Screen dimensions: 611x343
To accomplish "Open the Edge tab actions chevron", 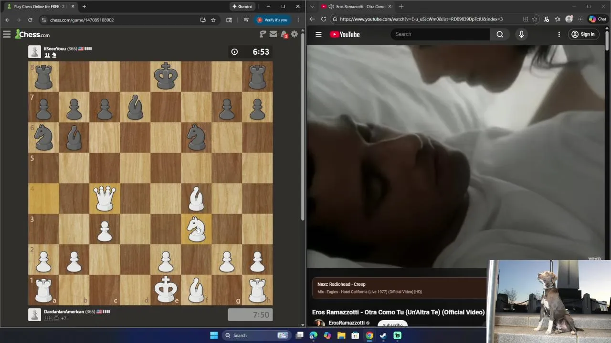I will click(x=312, y=7).
